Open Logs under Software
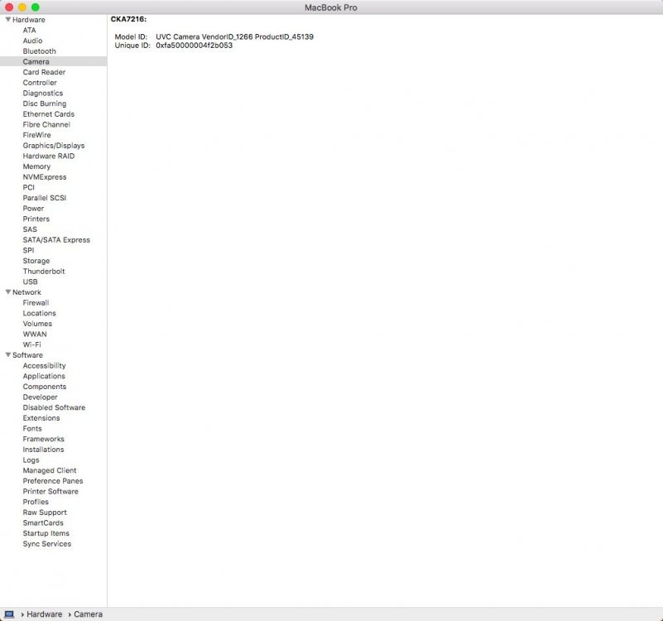 tap(31, 460)
